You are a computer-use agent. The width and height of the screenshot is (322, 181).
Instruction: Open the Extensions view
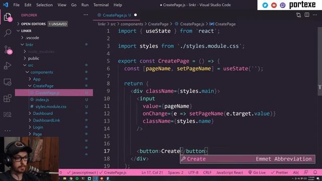pyautogui.click(x=8, y=98)
